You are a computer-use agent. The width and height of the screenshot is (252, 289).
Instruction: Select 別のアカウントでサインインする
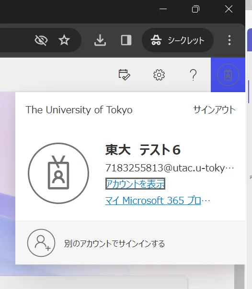(x=115, y=244)
